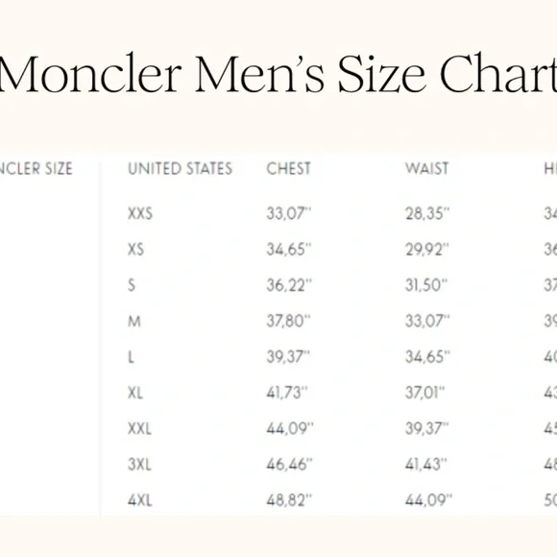Select chest value 33,07" for XXS
557x557 pixels.
(x=289, y=213)
